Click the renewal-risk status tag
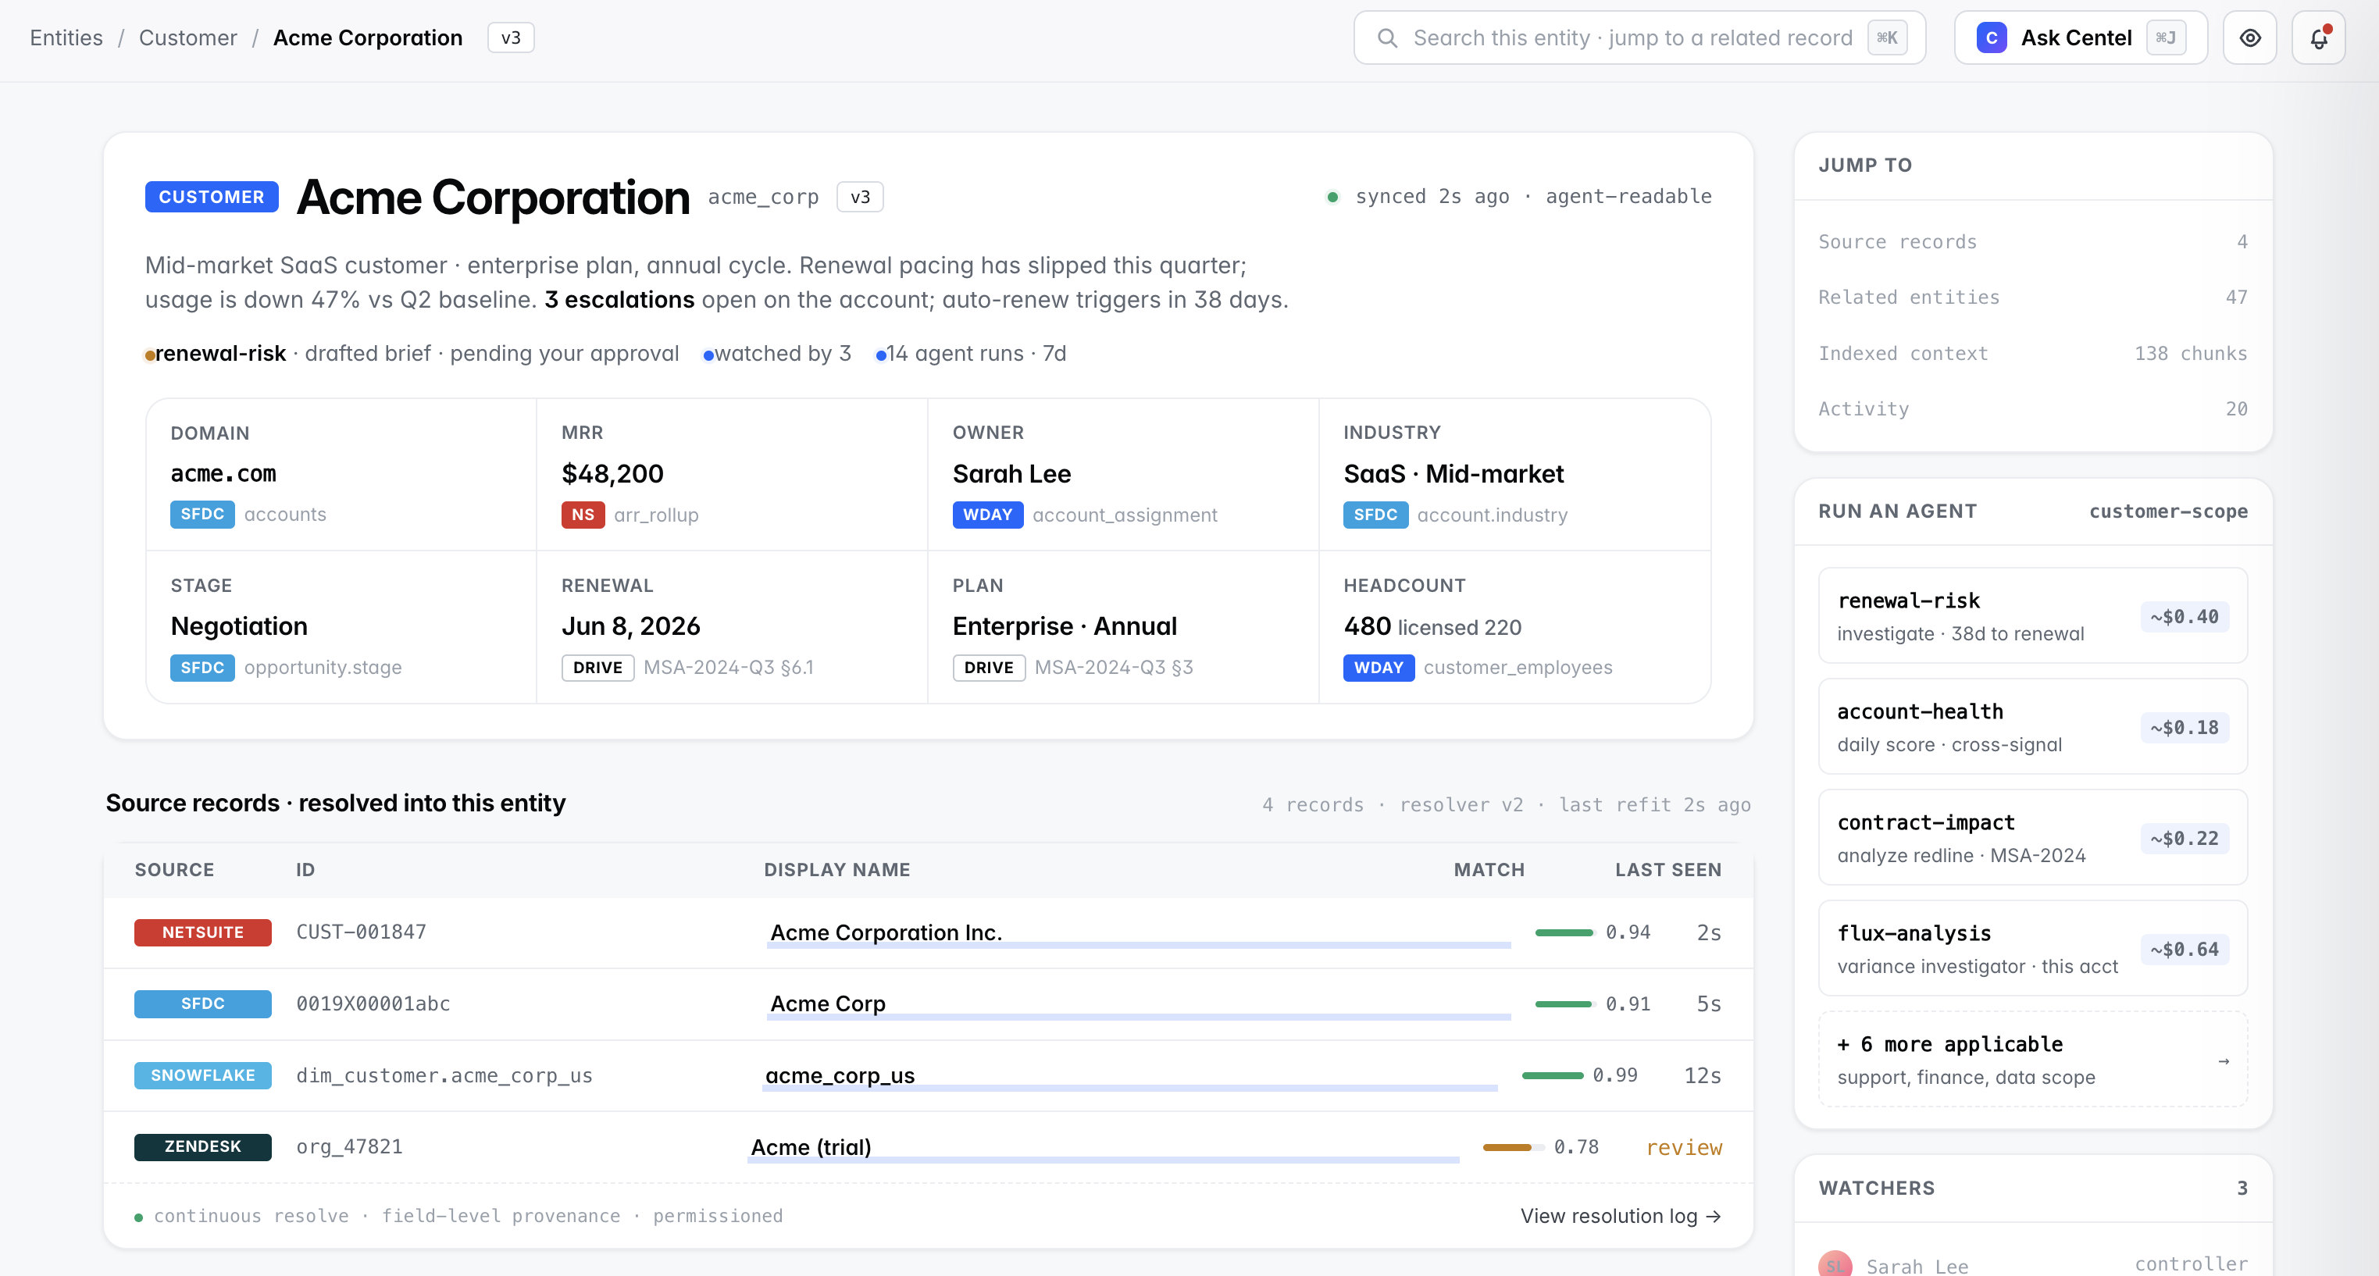This screenshot has width=2379, height=1276. [x=219, y=354]
